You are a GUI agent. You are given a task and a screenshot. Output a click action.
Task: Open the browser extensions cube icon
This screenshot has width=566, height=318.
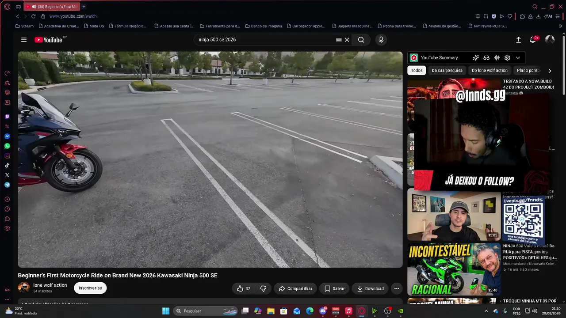[522, 16]
